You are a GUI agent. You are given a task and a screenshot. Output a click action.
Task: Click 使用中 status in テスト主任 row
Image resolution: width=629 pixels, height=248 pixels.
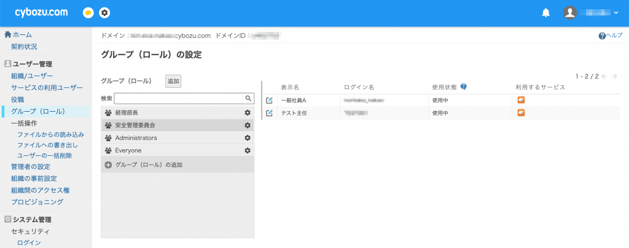point(440,113)
